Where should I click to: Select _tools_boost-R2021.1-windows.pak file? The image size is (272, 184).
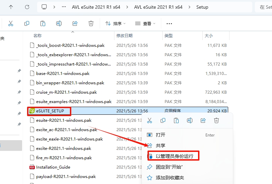(x=70, y=45)
